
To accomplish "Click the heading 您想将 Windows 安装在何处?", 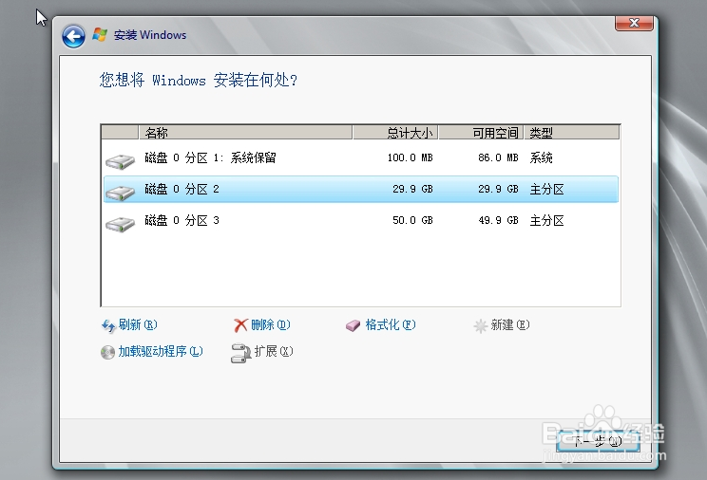I will coord(199,81).
